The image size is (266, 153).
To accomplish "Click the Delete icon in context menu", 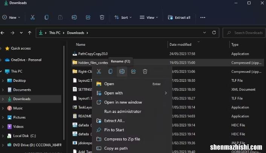I will pyautogui.click(x=145, y=71).
